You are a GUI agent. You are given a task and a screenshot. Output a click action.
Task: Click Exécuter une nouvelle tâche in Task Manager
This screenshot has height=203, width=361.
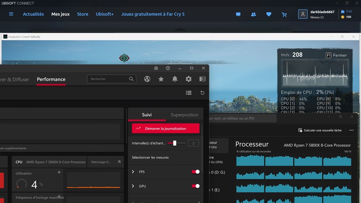point(320,130)
